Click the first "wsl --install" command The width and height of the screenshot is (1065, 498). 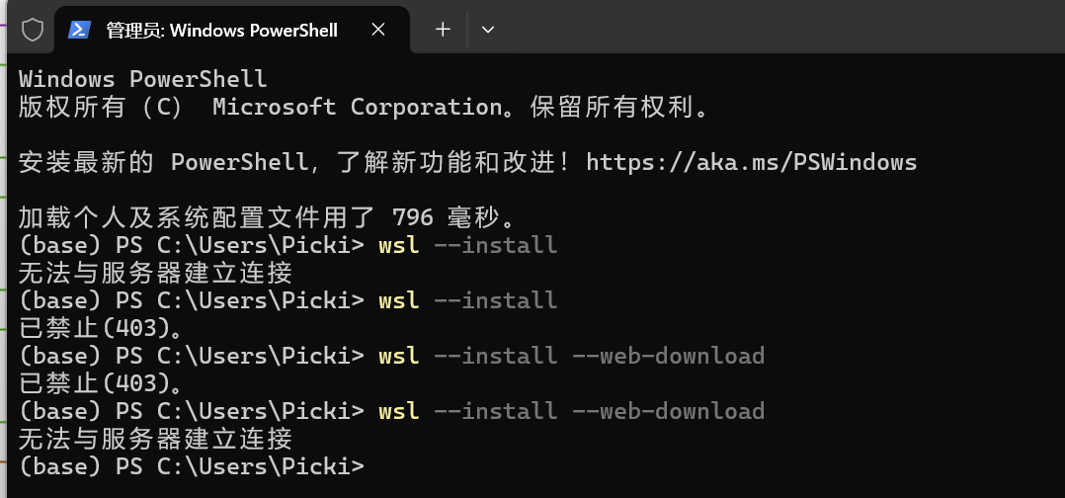click(467, 245)
